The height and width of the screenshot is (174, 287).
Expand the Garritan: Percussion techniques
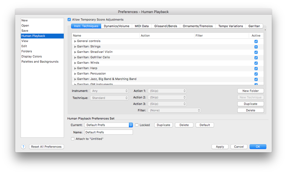[x=75, y=73]
